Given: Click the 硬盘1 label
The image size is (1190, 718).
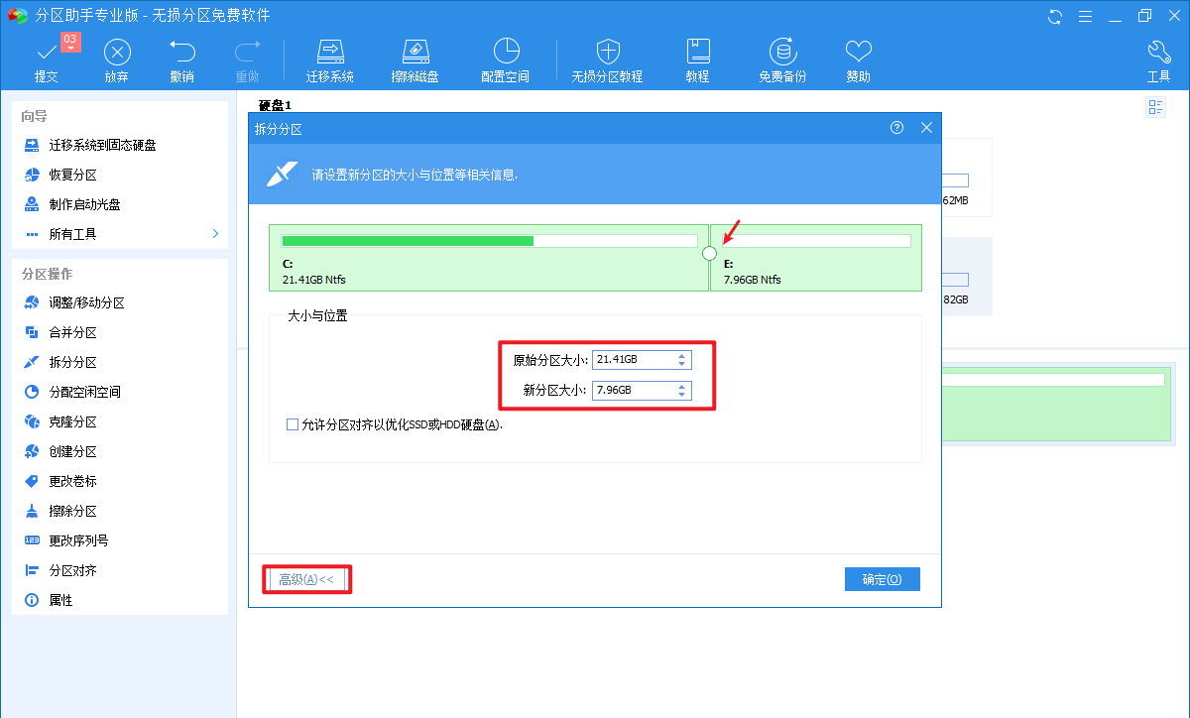Looking at the screenshot, I should point(275,105).
